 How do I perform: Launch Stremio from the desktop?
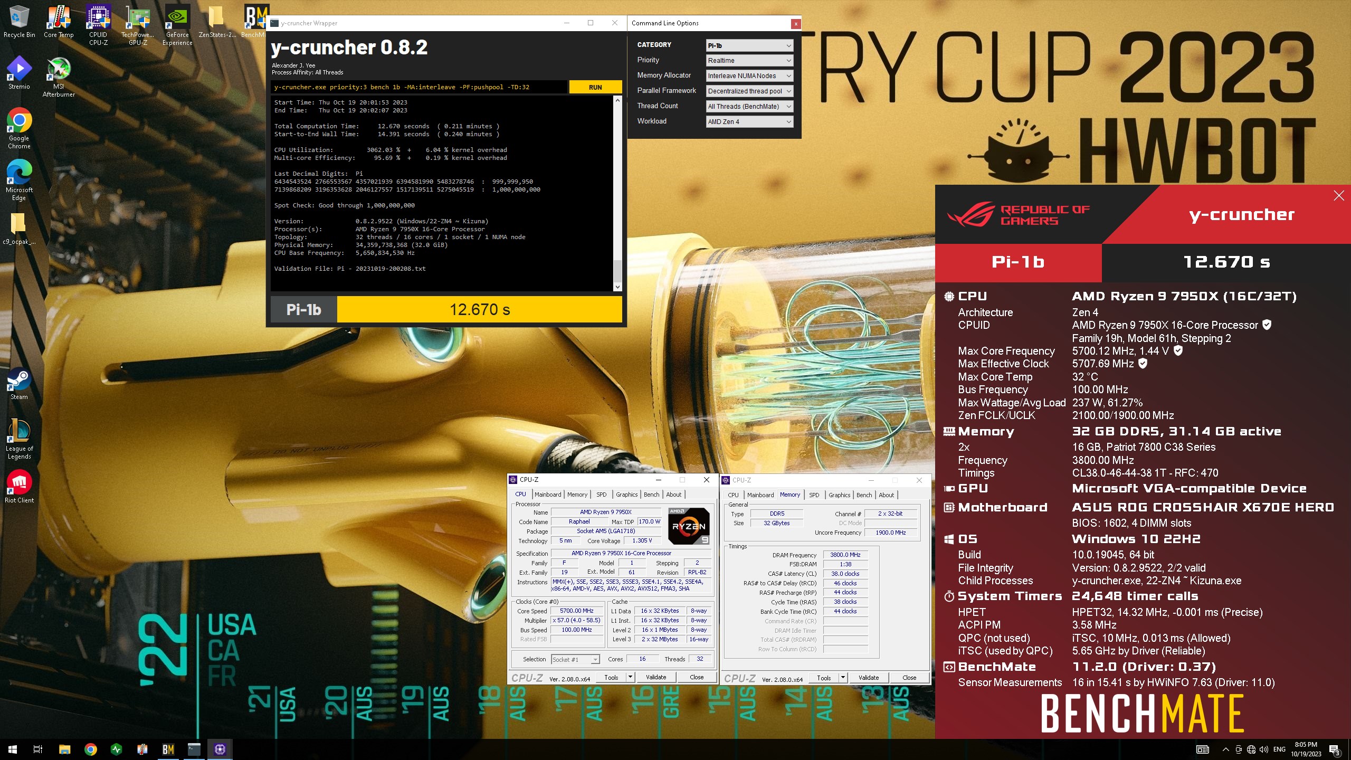pos(19,73)
